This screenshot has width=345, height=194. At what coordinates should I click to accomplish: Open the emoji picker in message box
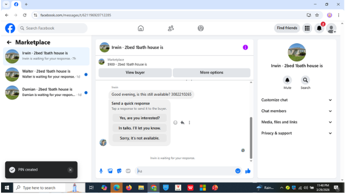pos(238,171)
